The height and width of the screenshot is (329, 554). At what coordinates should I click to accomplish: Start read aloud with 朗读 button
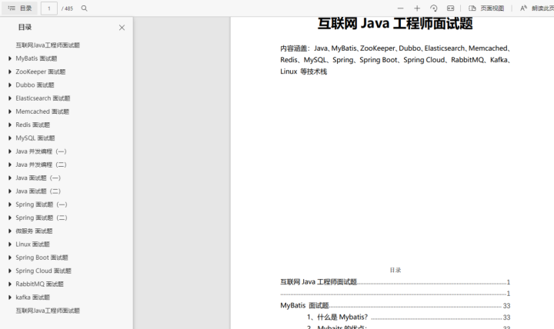point(537,8)
